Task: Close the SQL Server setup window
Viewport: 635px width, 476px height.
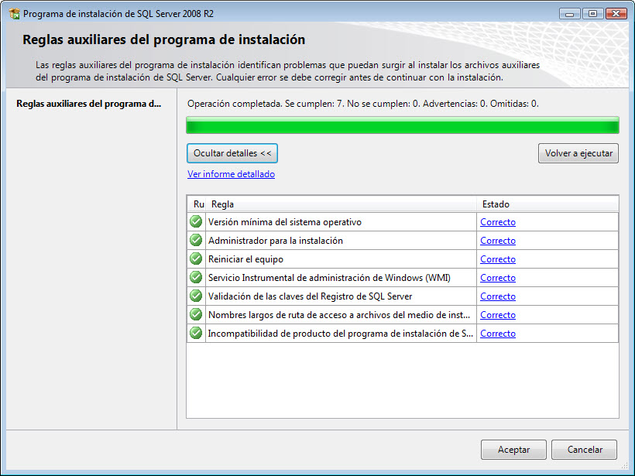Action: (616, 14)
